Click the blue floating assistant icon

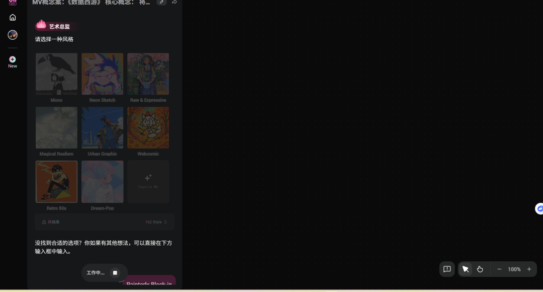pos(539,209)
